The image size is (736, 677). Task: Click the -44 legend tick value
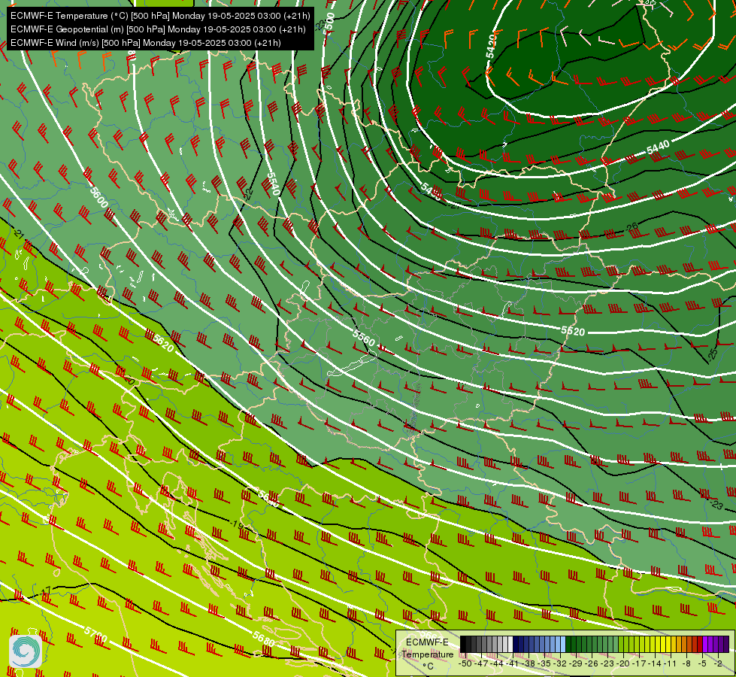[497, 663]
